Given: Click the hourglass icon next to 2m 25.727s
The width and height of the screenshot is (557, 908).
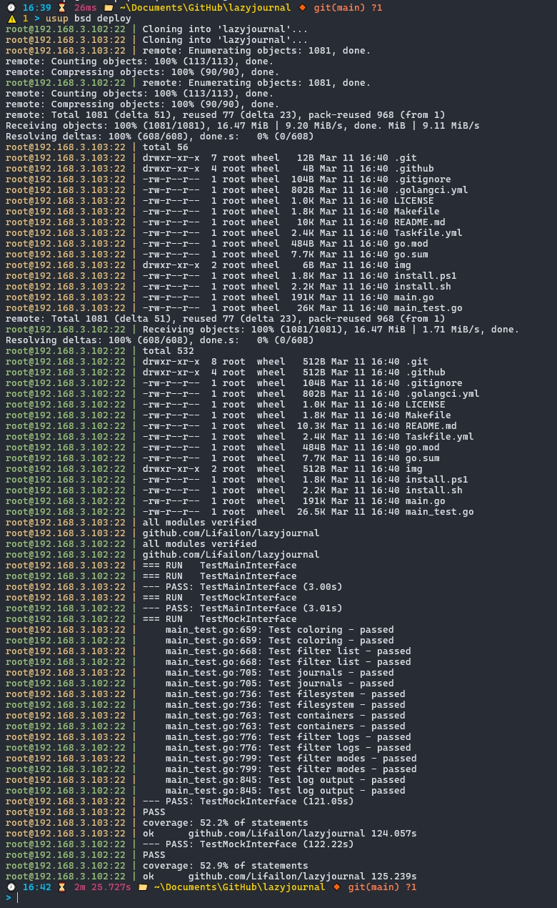Looking at the screenshot, I should click(x=61, y=887).
